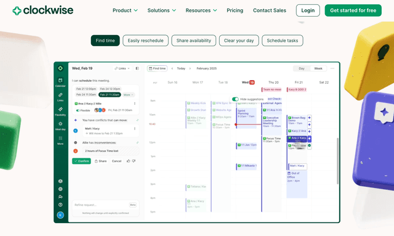This screenshot has height=236, width=394.
Task: Toggle the Flexible switch on the meeting
Action: click(x=78, y=110)
